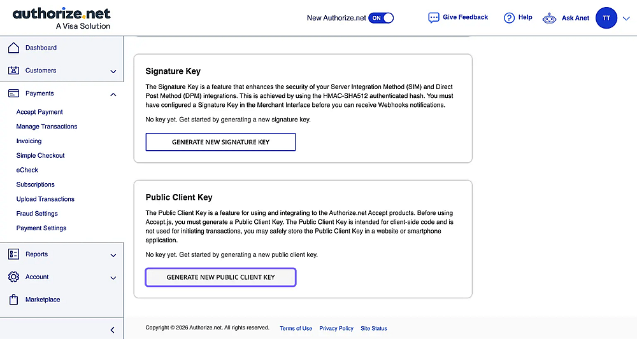Click 'No key yet' text about the signature key
Image resolution: width=637 pixels, height=339 pixels.
(228, 120)
